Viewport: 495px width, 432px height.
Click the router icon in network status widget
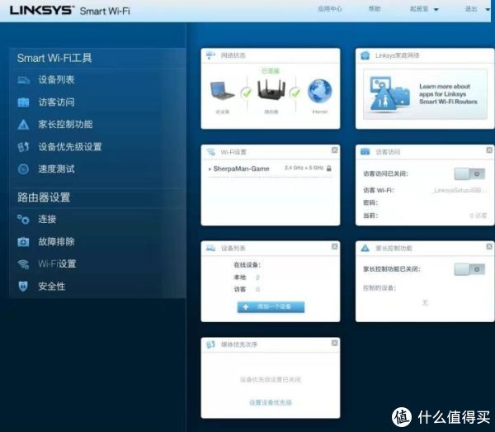pyautogui.click(x=271, y=89)
